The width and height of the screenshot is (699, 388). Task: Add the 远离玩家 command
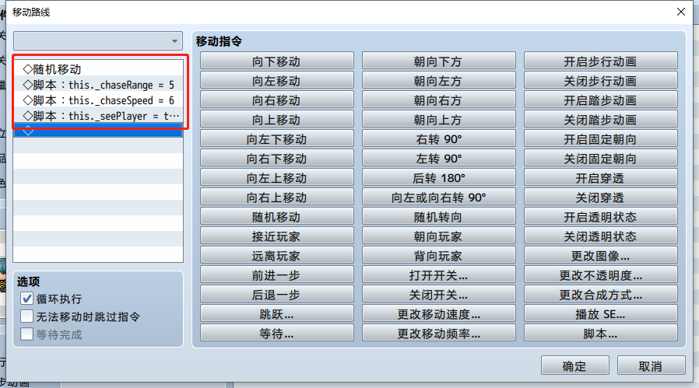[x=277, y=256]
